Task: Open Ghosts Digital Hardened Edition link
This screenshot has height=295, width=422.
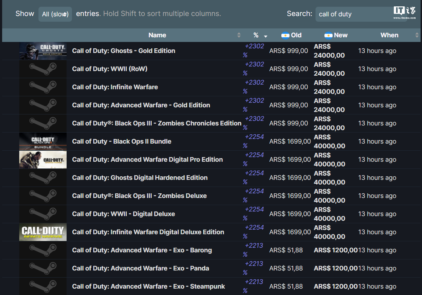Action: (140, 178)
